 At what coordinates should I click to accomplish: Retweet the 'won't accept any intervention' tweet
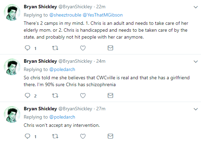coord(55,136)
